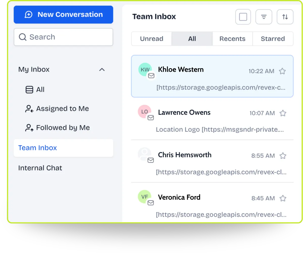Open Chris Hemsworth conversation
This screenshot has height=253, width=303.
click(x=212, y=161)
